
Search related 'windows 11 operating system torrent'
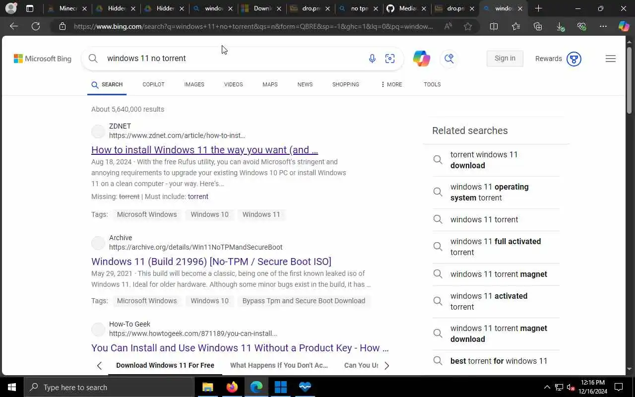click(x=496, y=192)
